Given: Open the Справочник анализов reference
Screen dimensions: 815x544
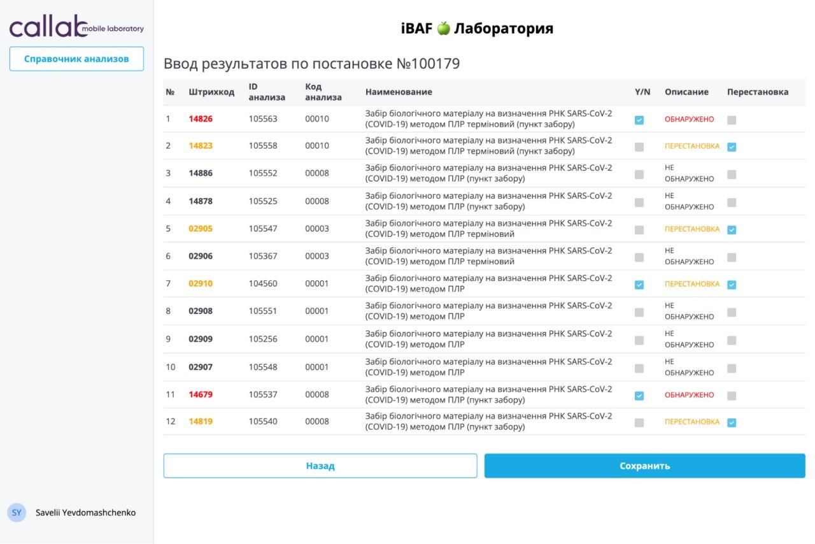Looking at the screenshot, I should [76, 59].
